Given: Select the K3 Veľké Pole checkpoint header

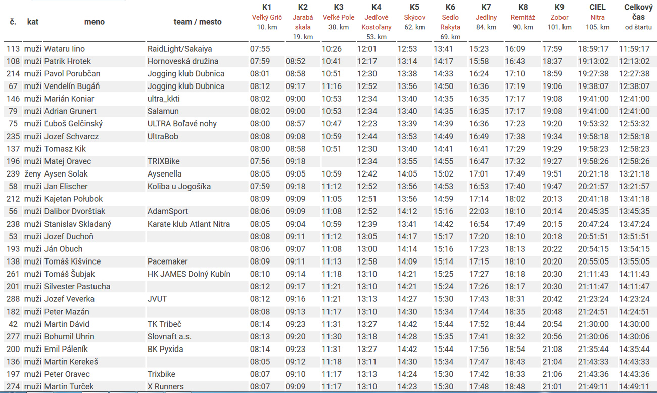Looking at the screenshot, I should (339, 17).
